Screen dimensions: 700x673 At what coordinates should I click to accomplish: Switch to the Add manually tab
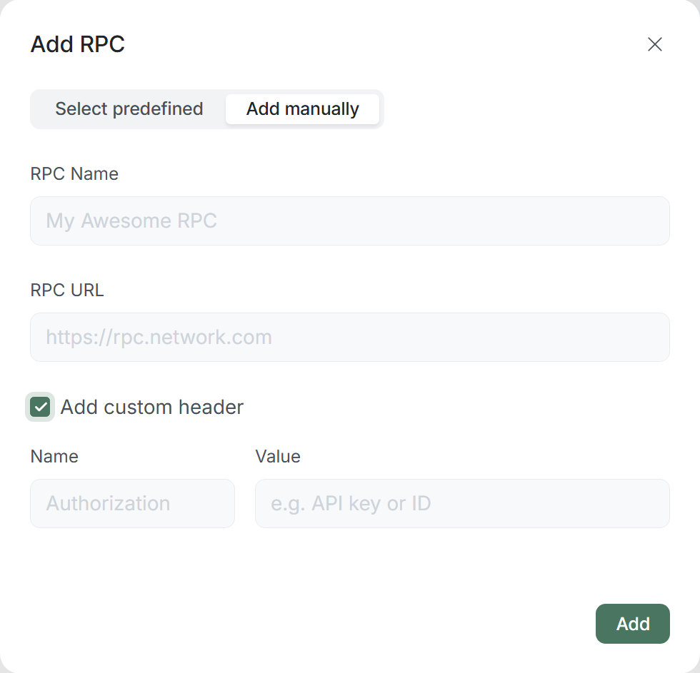pos(302,109)
